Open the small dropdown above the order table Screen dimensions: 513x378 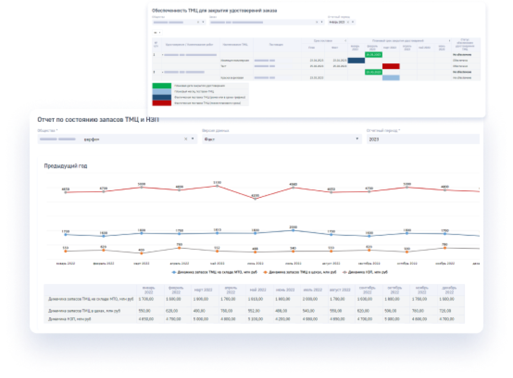tap(157, 32)
